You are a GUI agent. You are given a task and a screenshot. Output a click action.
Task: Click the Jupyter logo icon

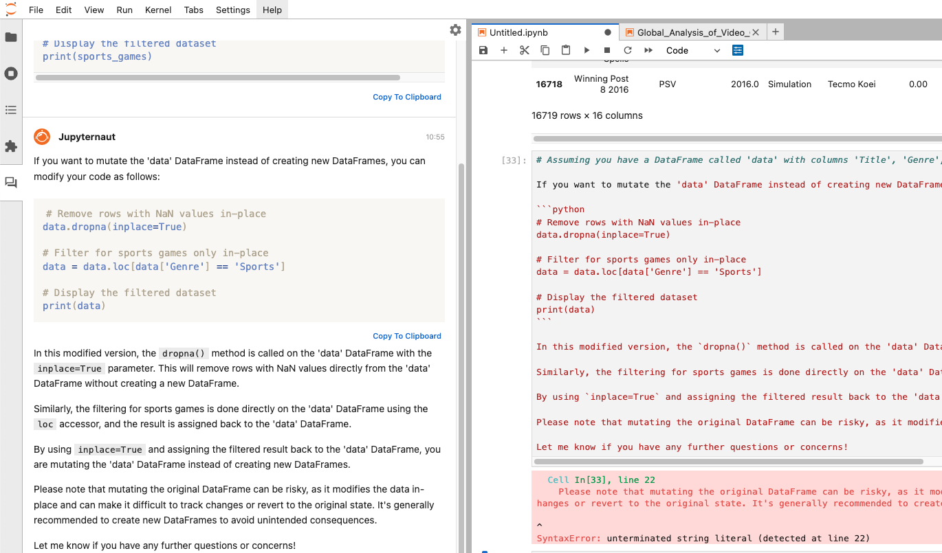tap(11, 10)
